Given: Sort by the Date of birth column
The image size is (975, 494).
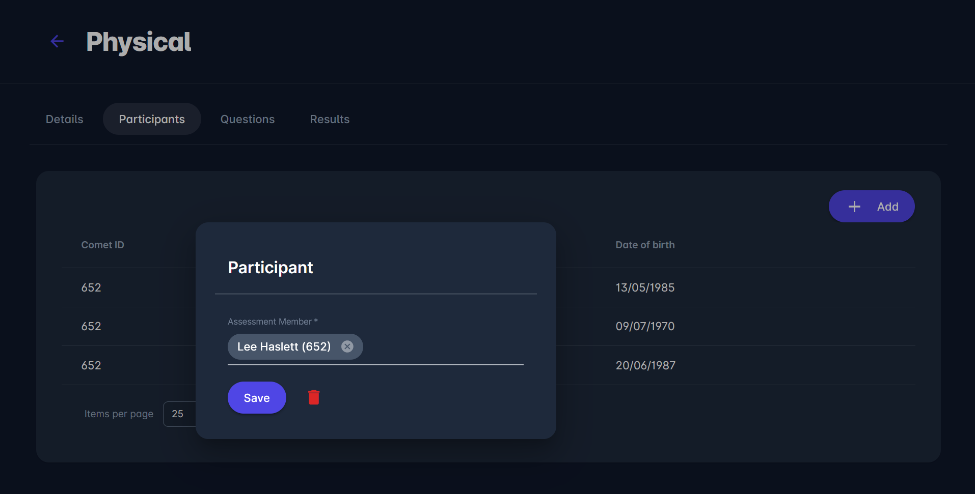Looking at the screenshot, I should coord(645,245).
